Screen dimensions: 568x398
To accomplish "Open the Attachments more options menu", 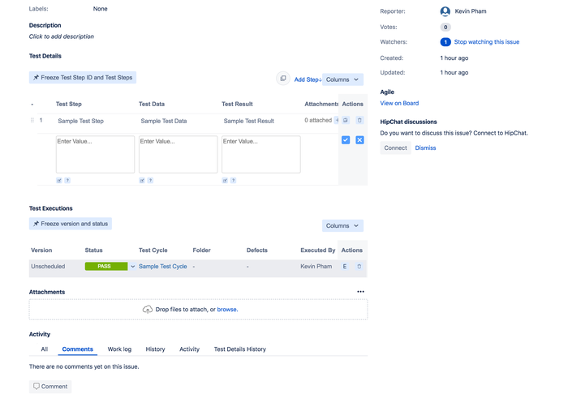I will point(360,292).
